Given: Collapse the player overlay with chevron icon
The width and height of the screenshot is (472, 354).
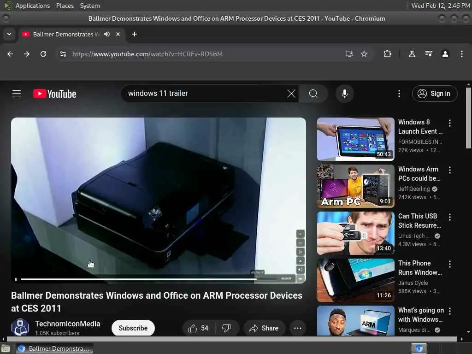Looking at the screenshot, I should [x=301, y=279].
